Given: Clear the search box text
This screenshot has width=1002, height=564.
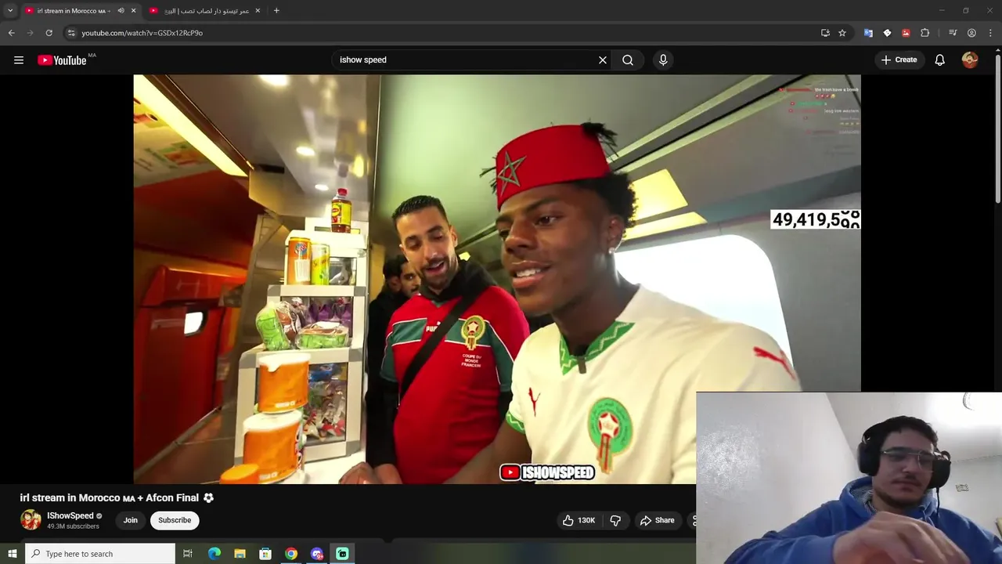Looking at the screenshot, I should tap(603, 60).
